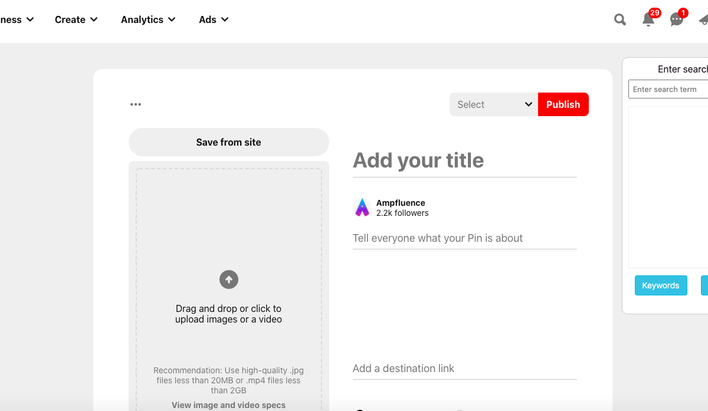708x411 pixels.
Task: Click the Pin description text field
Action: click(x=464, y=238)
